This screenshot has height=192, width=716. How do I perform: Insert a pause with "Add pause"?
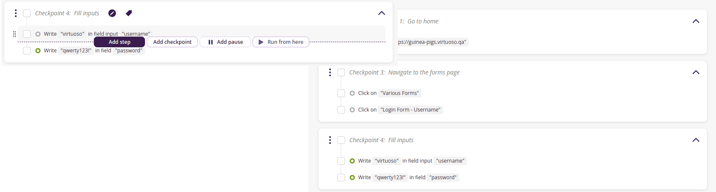[225, 42]
